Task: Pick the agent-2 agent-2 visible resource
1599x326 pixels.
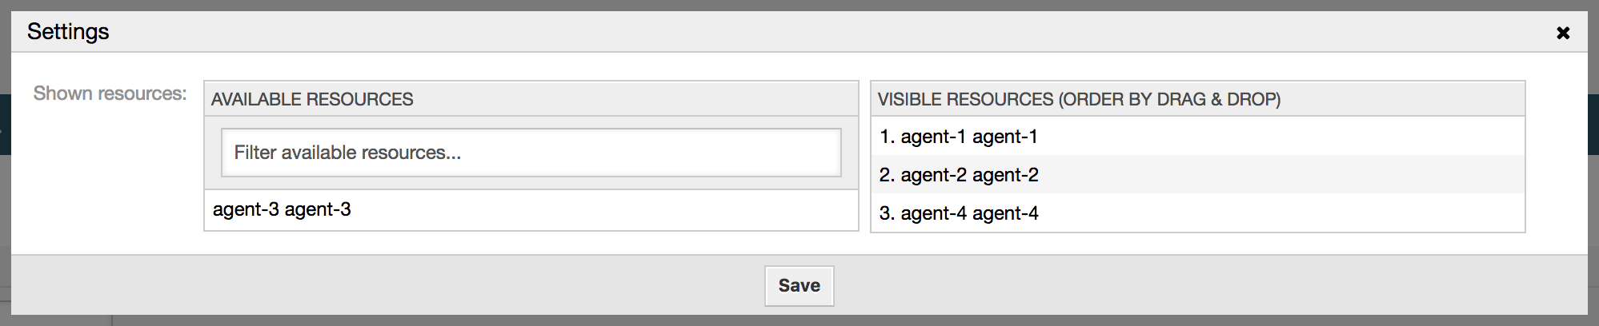Action: 969,175
